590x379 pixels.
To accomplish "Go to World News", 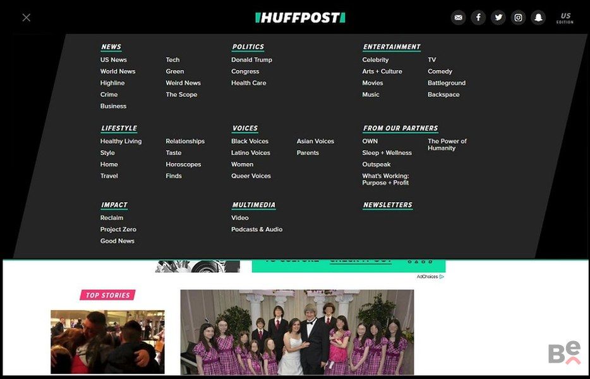I will 117,71.
